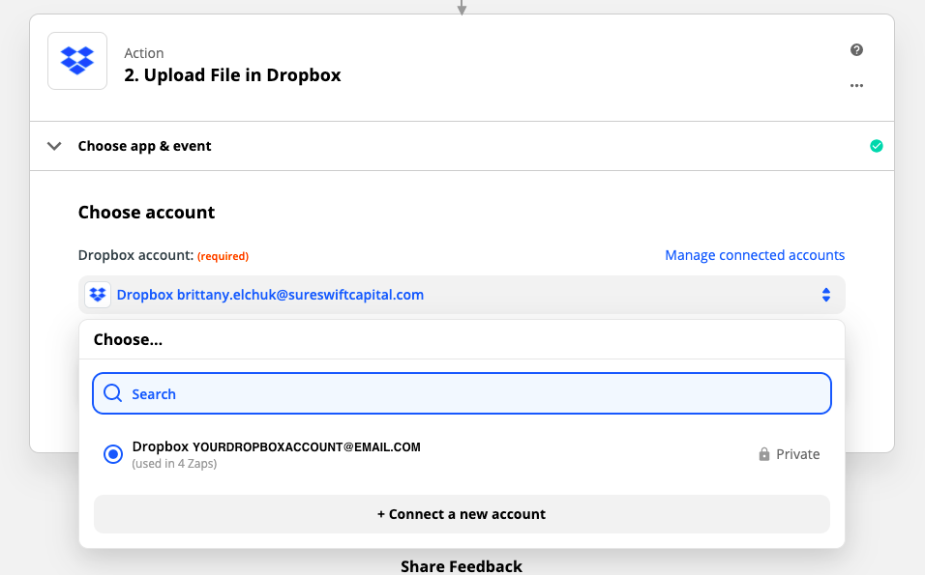Click the radio control next to Dropbox account option
This screenshot has width=925, height=575.
click(113, 453)
